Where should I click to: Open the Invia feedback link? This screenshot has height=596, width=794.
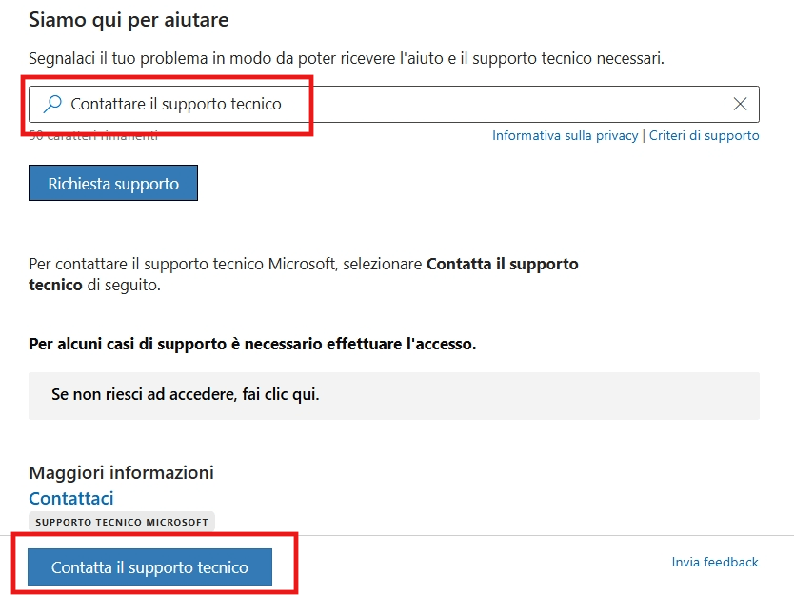tap(715, 562)
